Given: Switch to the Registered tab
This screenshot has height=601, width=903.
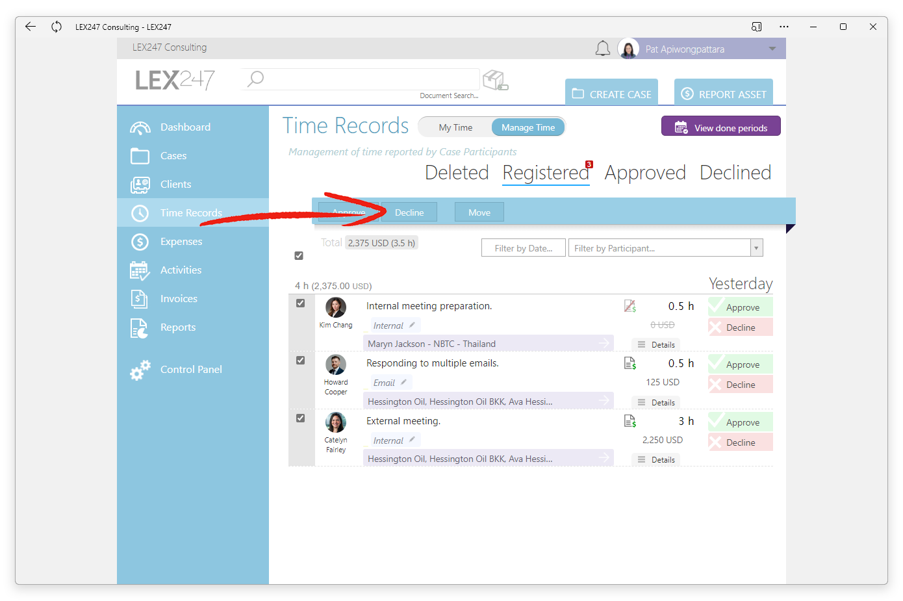Looking at the screenshot, I should [546, 173].
